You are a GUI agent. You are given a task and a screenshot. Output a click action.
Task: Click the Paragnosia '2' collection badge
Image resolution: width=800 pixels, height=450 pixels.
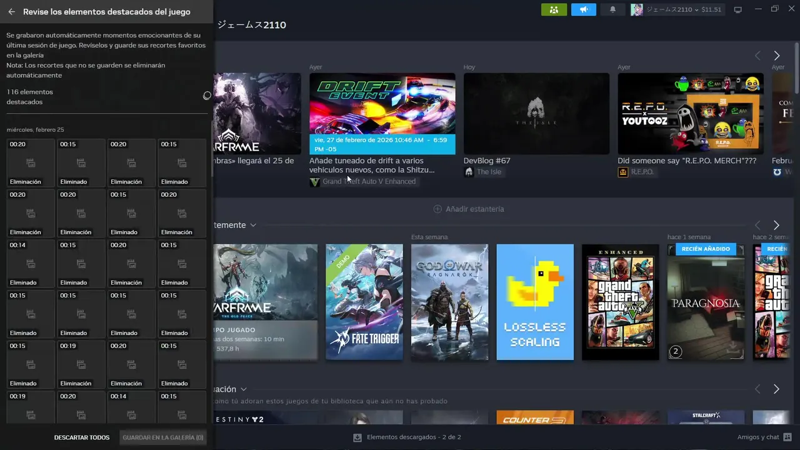click(675, 352)
